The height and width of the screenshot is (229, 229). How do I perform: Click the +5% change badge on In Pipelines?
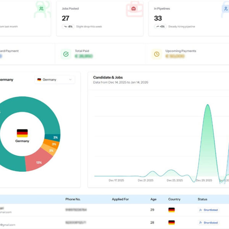tap(160, 27)
